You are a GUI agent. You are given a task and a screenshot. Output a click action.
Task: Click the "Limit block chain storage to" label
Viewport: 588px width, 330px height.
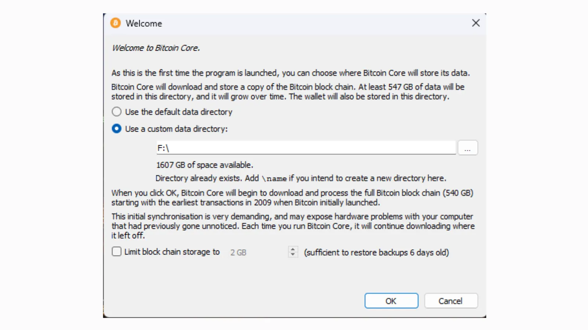172,252
